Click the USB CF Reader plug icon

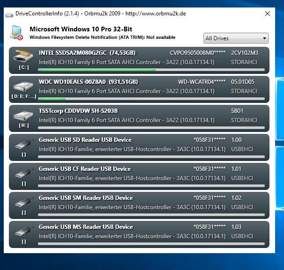tap(24, 173)
